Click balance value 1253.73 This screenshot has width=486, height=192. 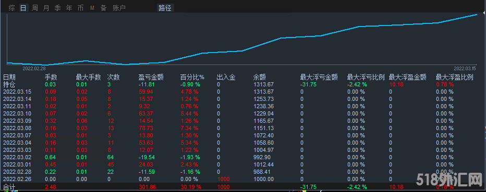[x=263, y=99]
